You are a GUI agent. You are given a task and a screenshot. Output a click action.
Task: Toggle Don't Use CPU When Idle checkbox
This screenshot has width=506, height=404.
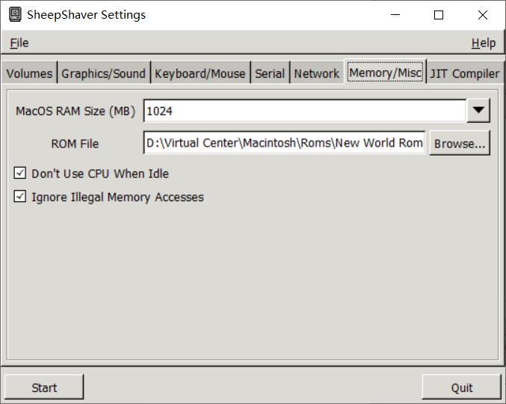point(20,174)
